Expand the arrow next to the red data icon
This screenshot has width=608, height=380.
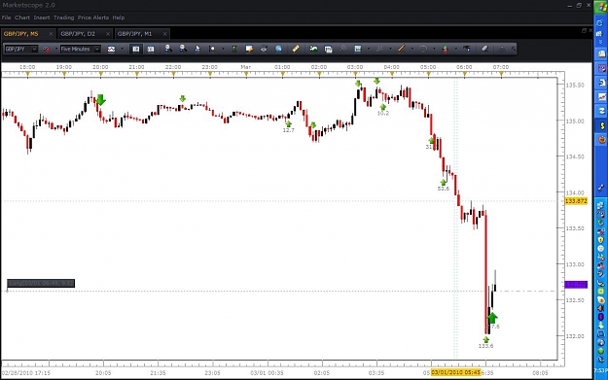(x=56, y=49)
